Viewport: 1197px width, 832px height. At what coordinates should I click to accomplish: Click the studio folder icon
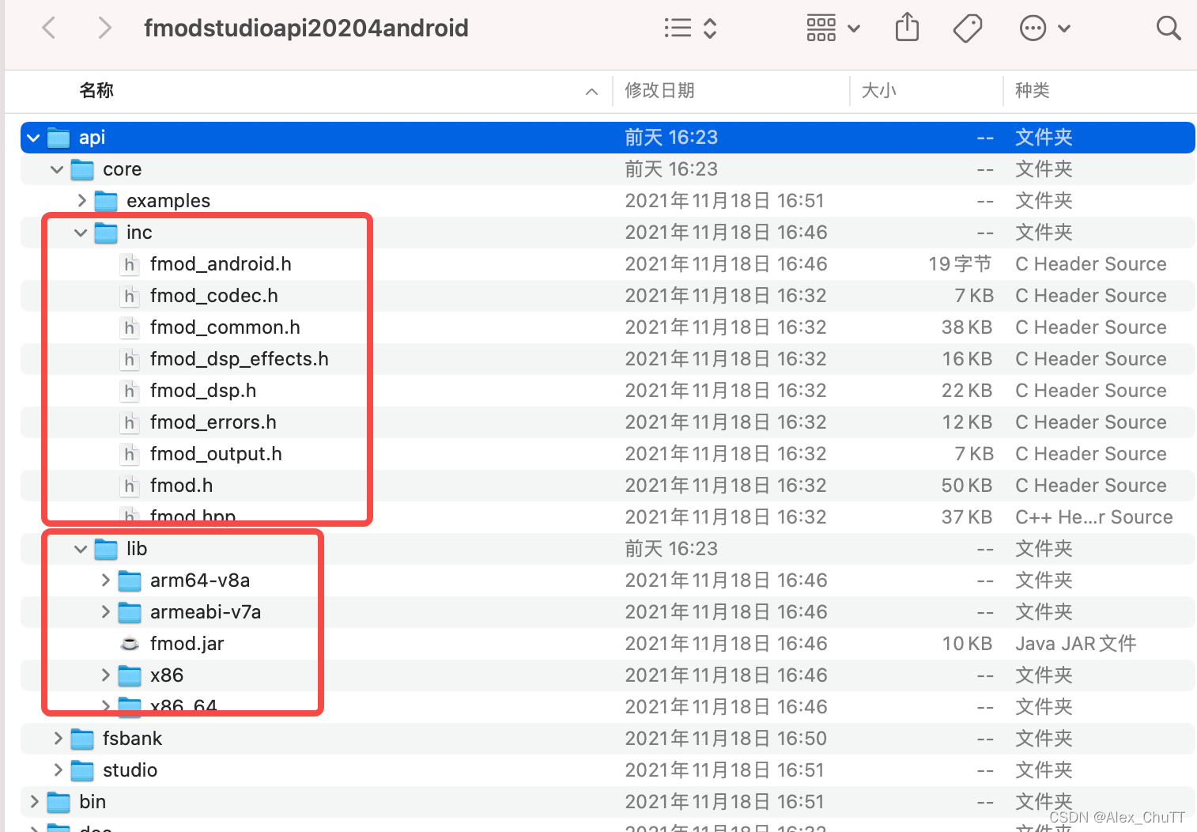coord(82,770)
